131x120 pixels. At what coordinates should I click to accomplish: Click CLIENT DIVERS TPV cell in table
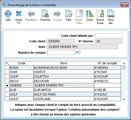(64, 85)
